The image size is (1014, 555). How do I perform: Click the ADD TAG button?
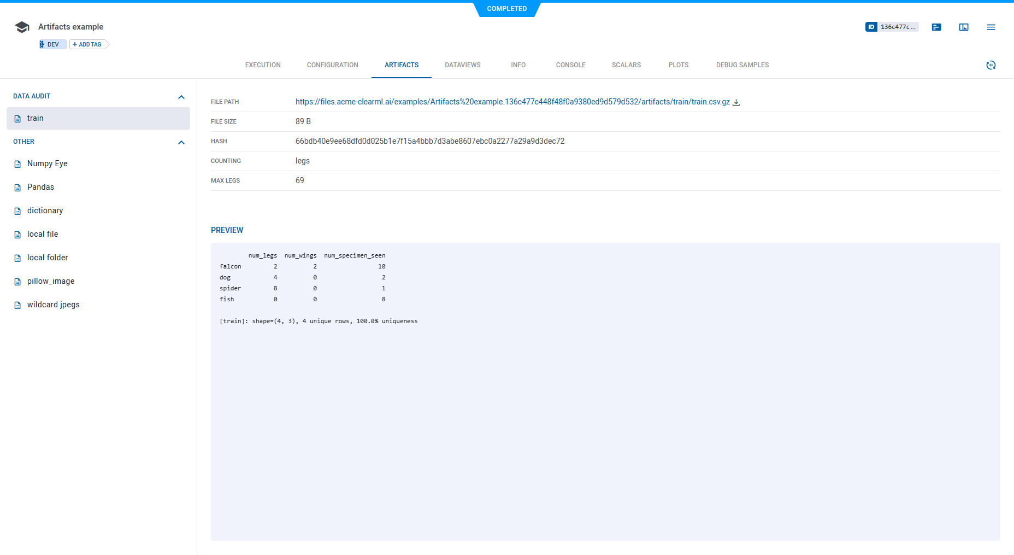(x=89, y=44)
